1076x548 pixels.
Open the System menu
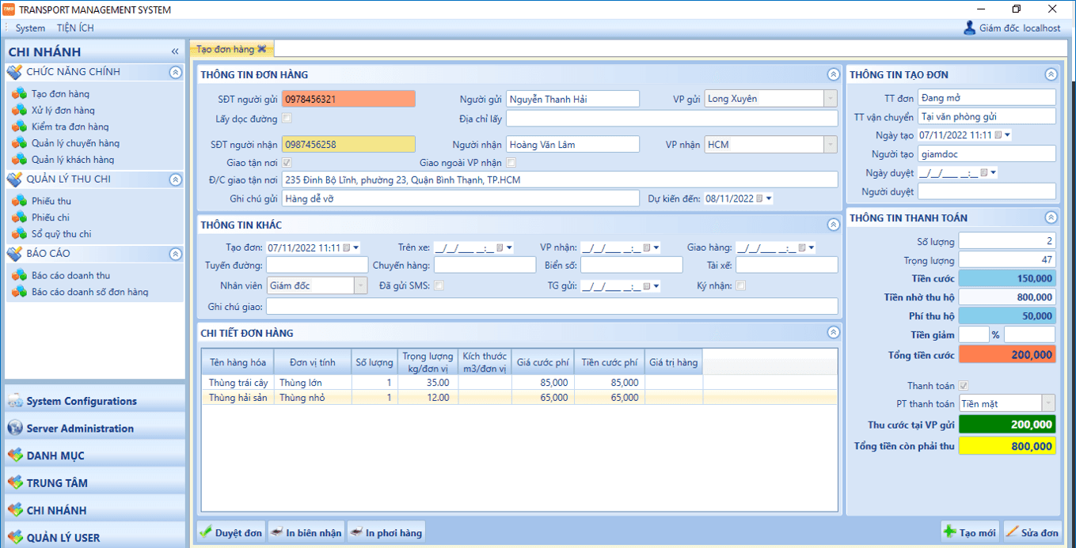[x=30, y=28]
